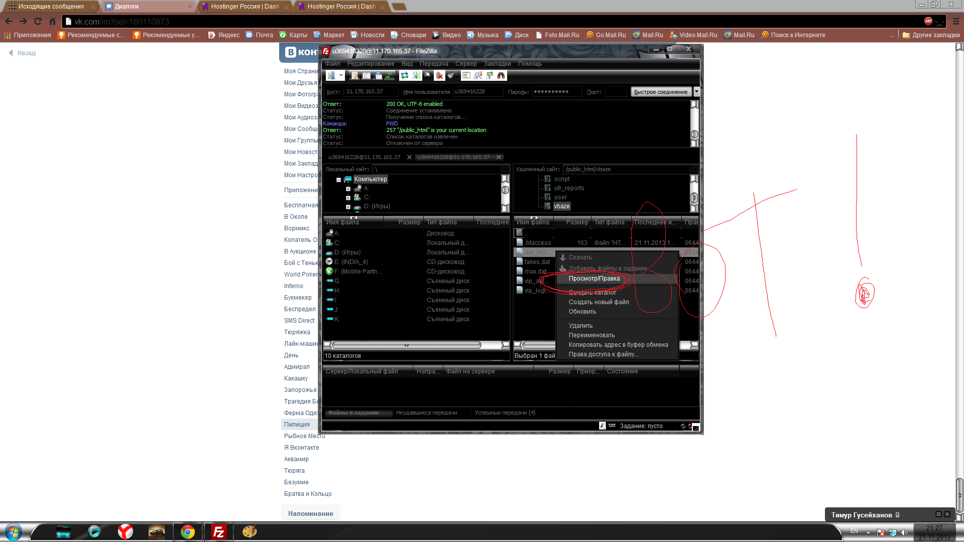Screen dimensions: 964x542
Task: Toggle directory comparison magnifier icon
Action: 478,76
